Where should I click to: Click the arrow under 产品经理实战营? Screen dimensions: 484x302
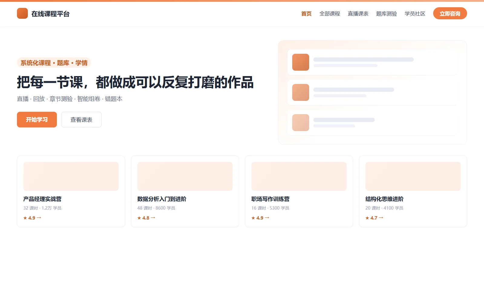(39, 218)
